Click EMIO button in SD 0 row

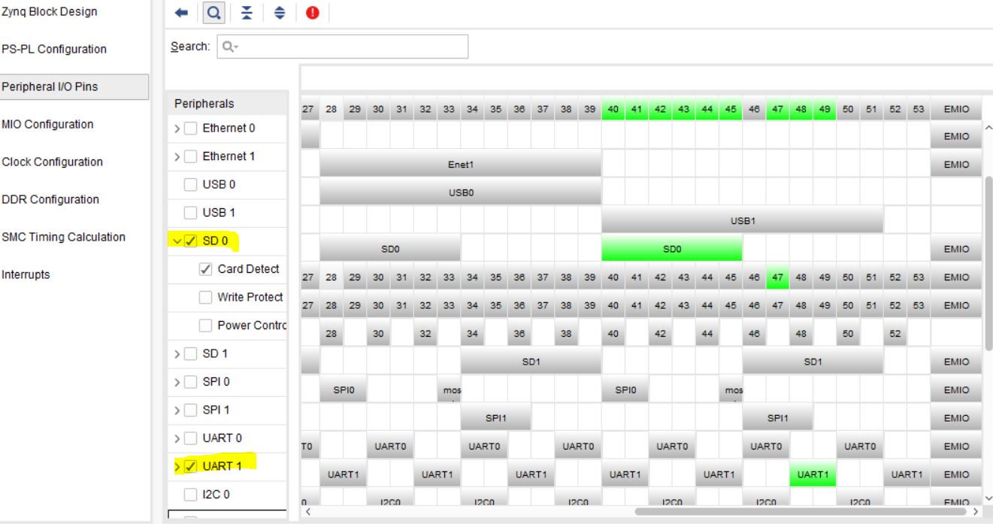point(956,247)
